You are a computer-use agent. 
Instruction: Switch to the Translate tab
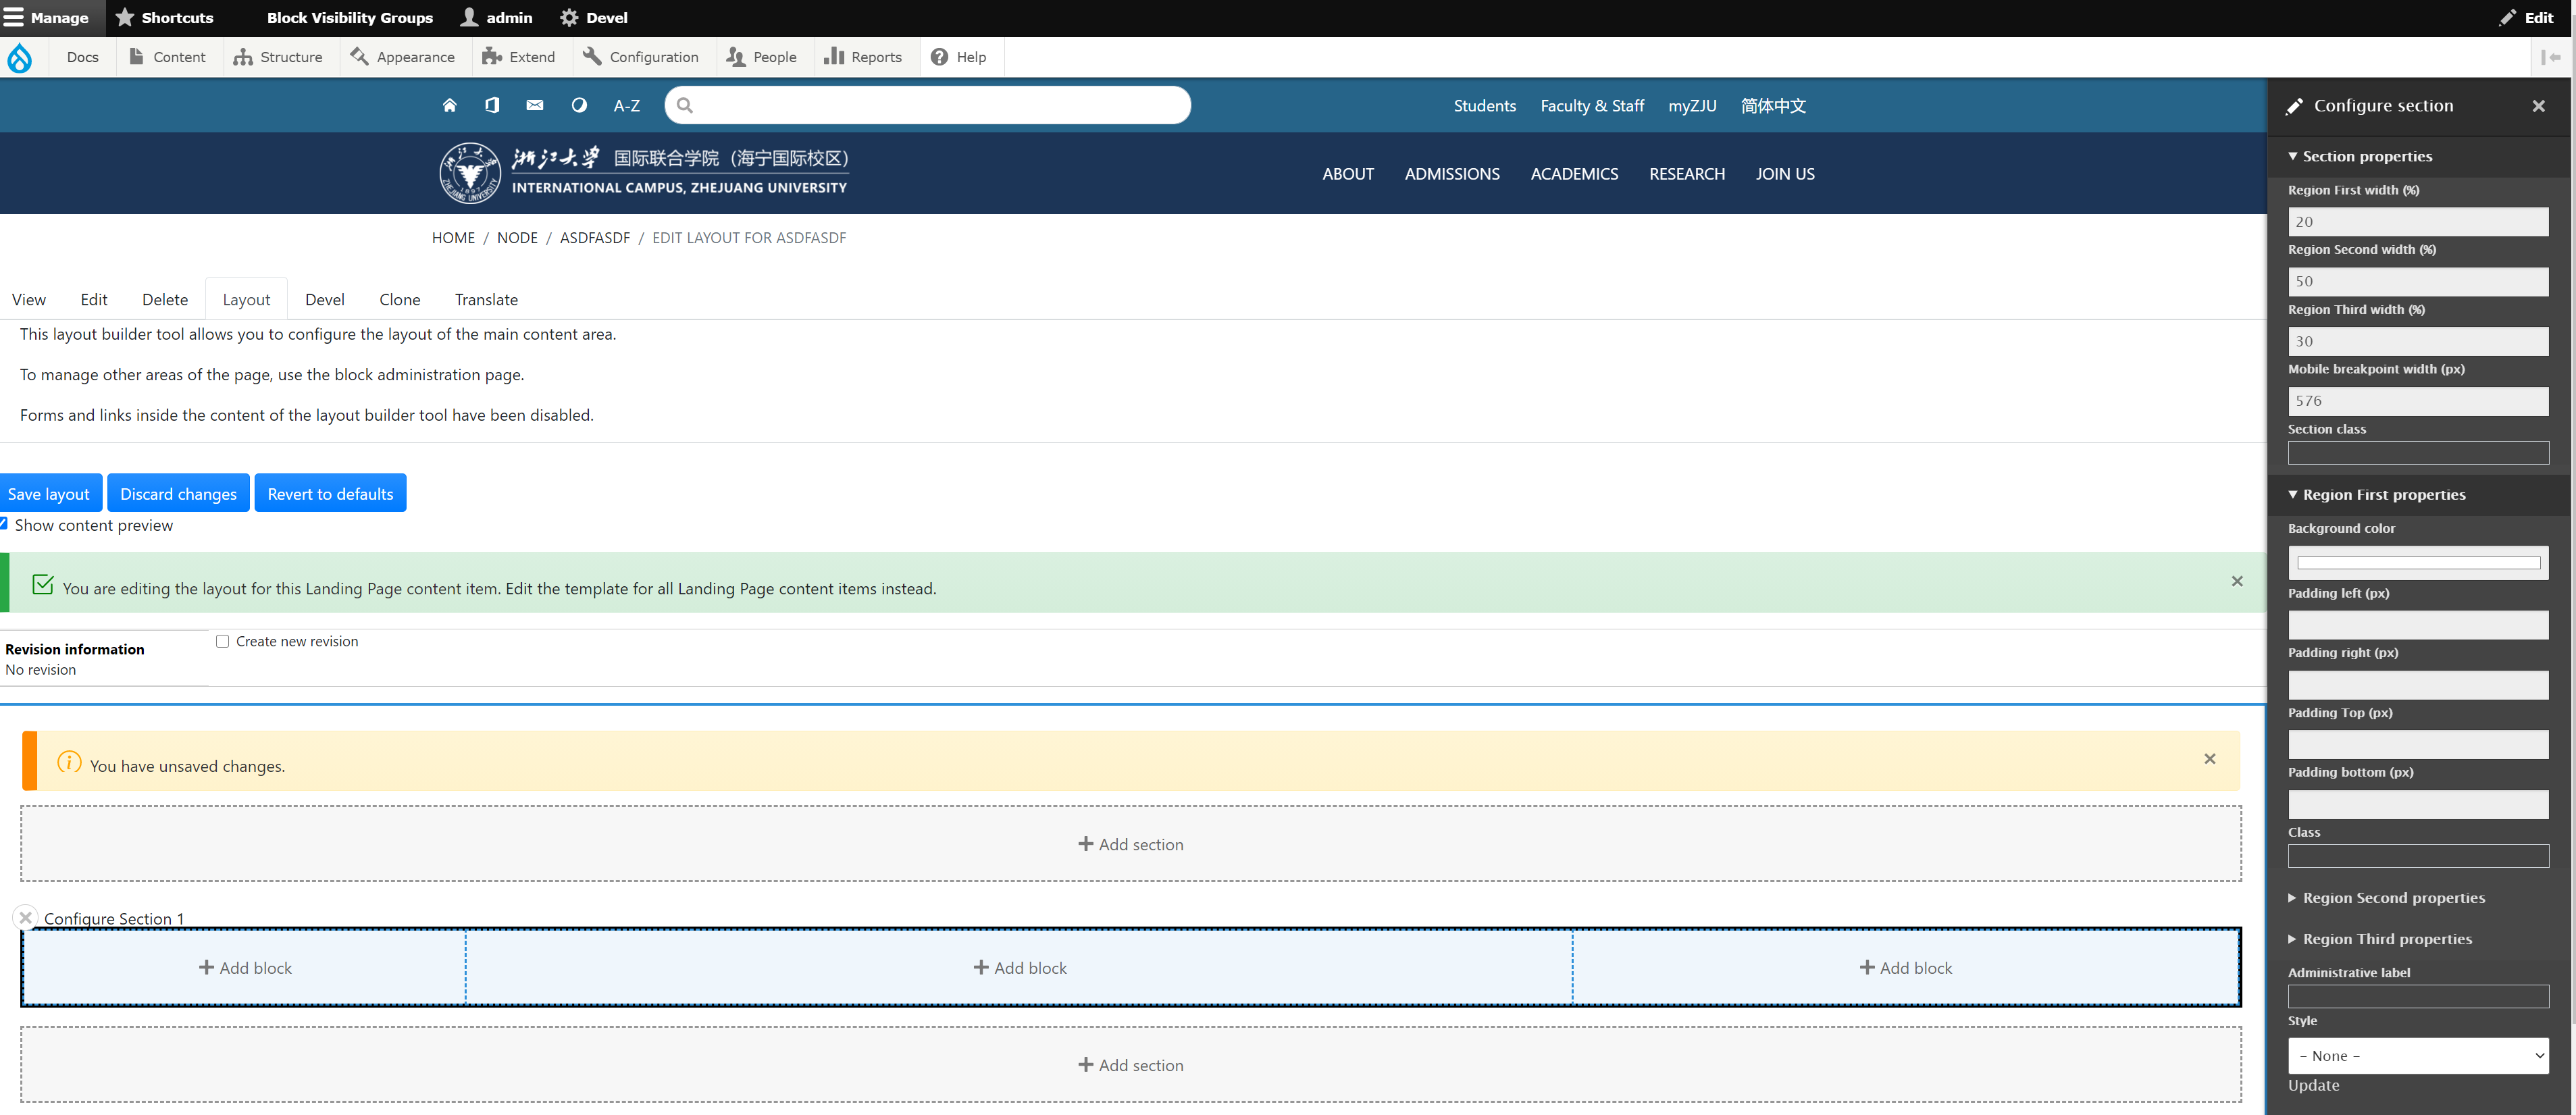[486, 299]
